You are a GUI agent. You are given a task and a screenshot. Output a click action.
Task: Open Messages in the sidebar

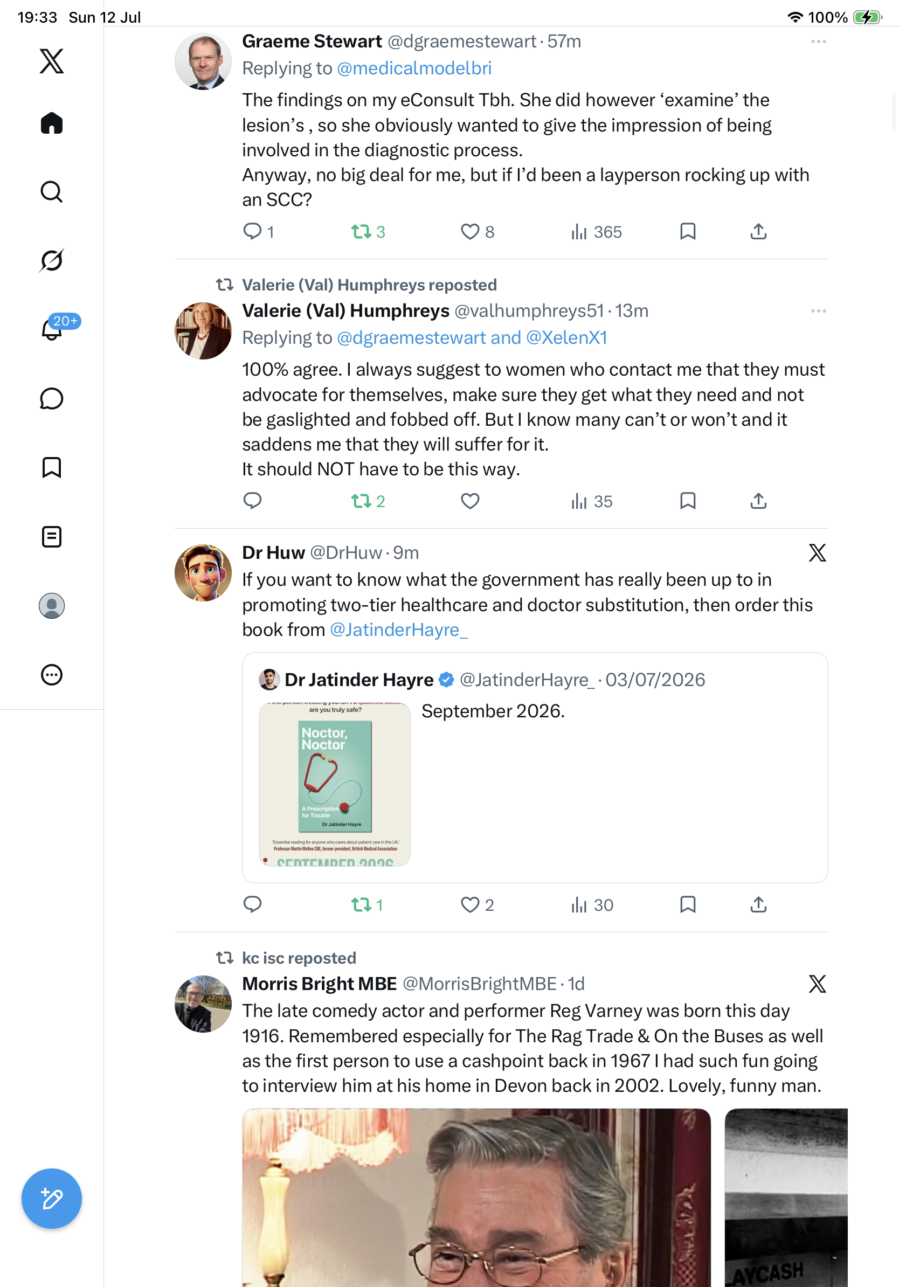52,398
